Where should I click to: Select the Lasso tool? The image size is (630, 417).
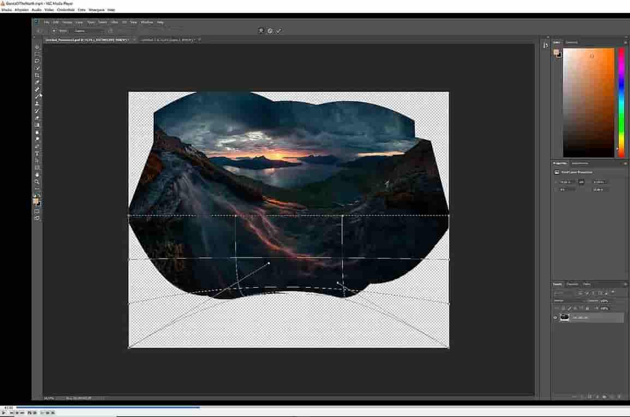(x=37, y=61)
